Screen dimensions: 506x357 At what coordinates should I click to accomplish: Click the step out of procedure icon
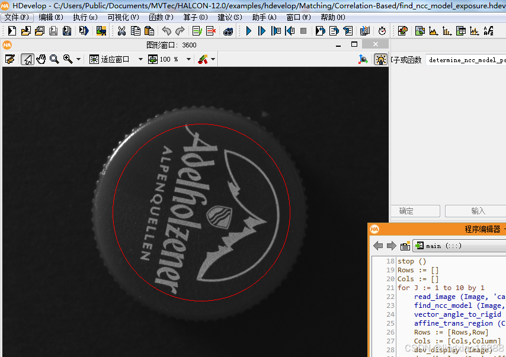tap(334, 31)
